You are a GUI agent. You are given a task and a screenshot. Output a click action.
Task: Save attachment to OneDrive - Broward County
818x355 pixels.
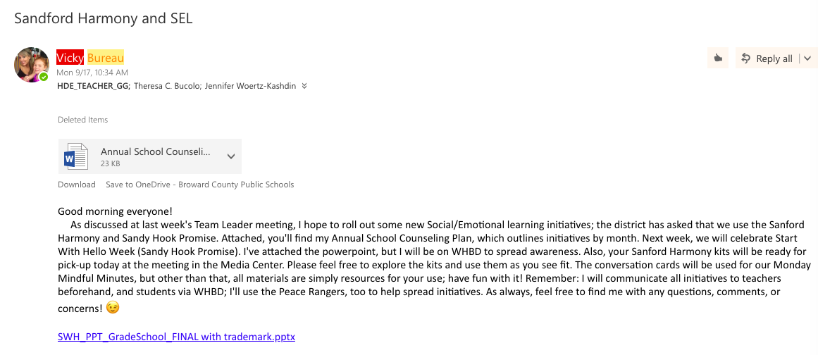click(x=200, y=185)
